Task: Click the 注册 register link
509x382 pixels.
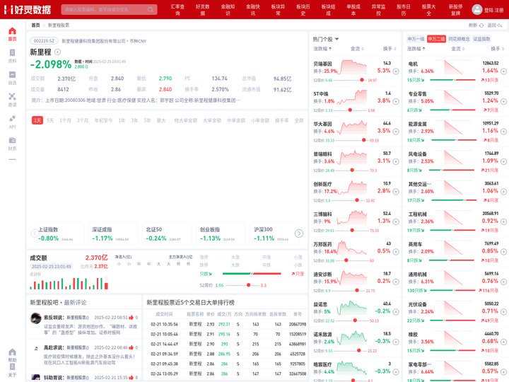Action: 498,10
